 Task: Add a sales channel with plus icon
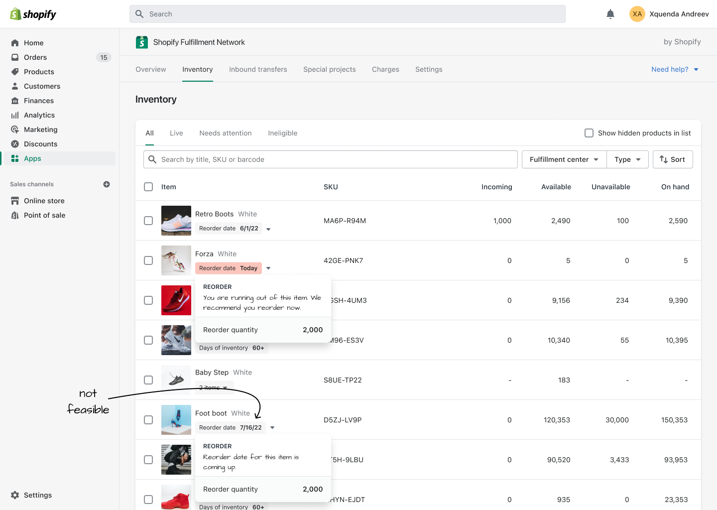[107, 184]
